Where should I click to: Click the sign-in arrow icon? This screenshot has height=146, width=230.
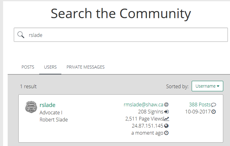coord(167,112)
